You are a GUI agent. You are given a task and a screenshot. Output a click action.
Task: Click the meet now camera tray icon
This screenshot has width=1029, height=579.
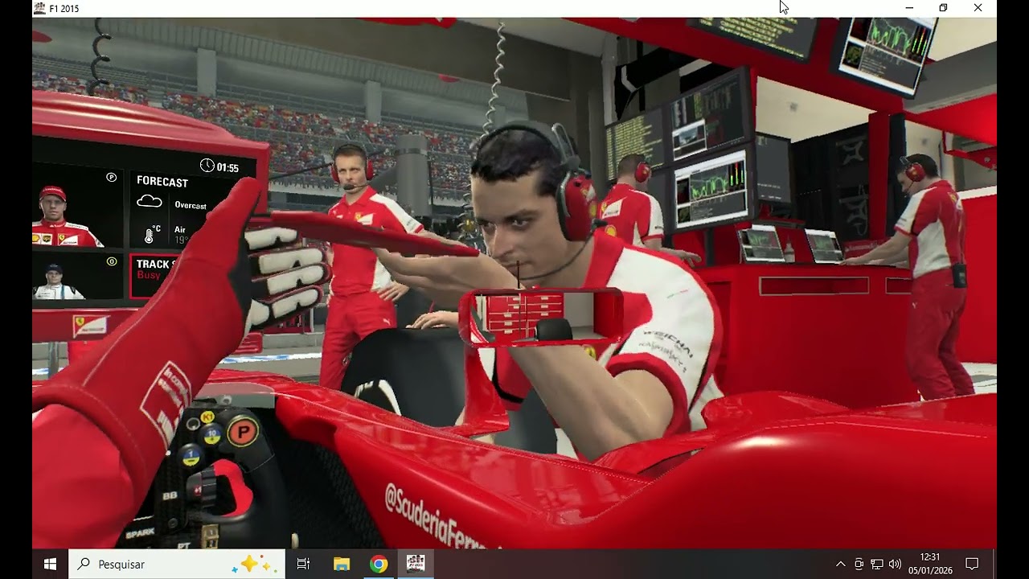[x=859, y=565]
